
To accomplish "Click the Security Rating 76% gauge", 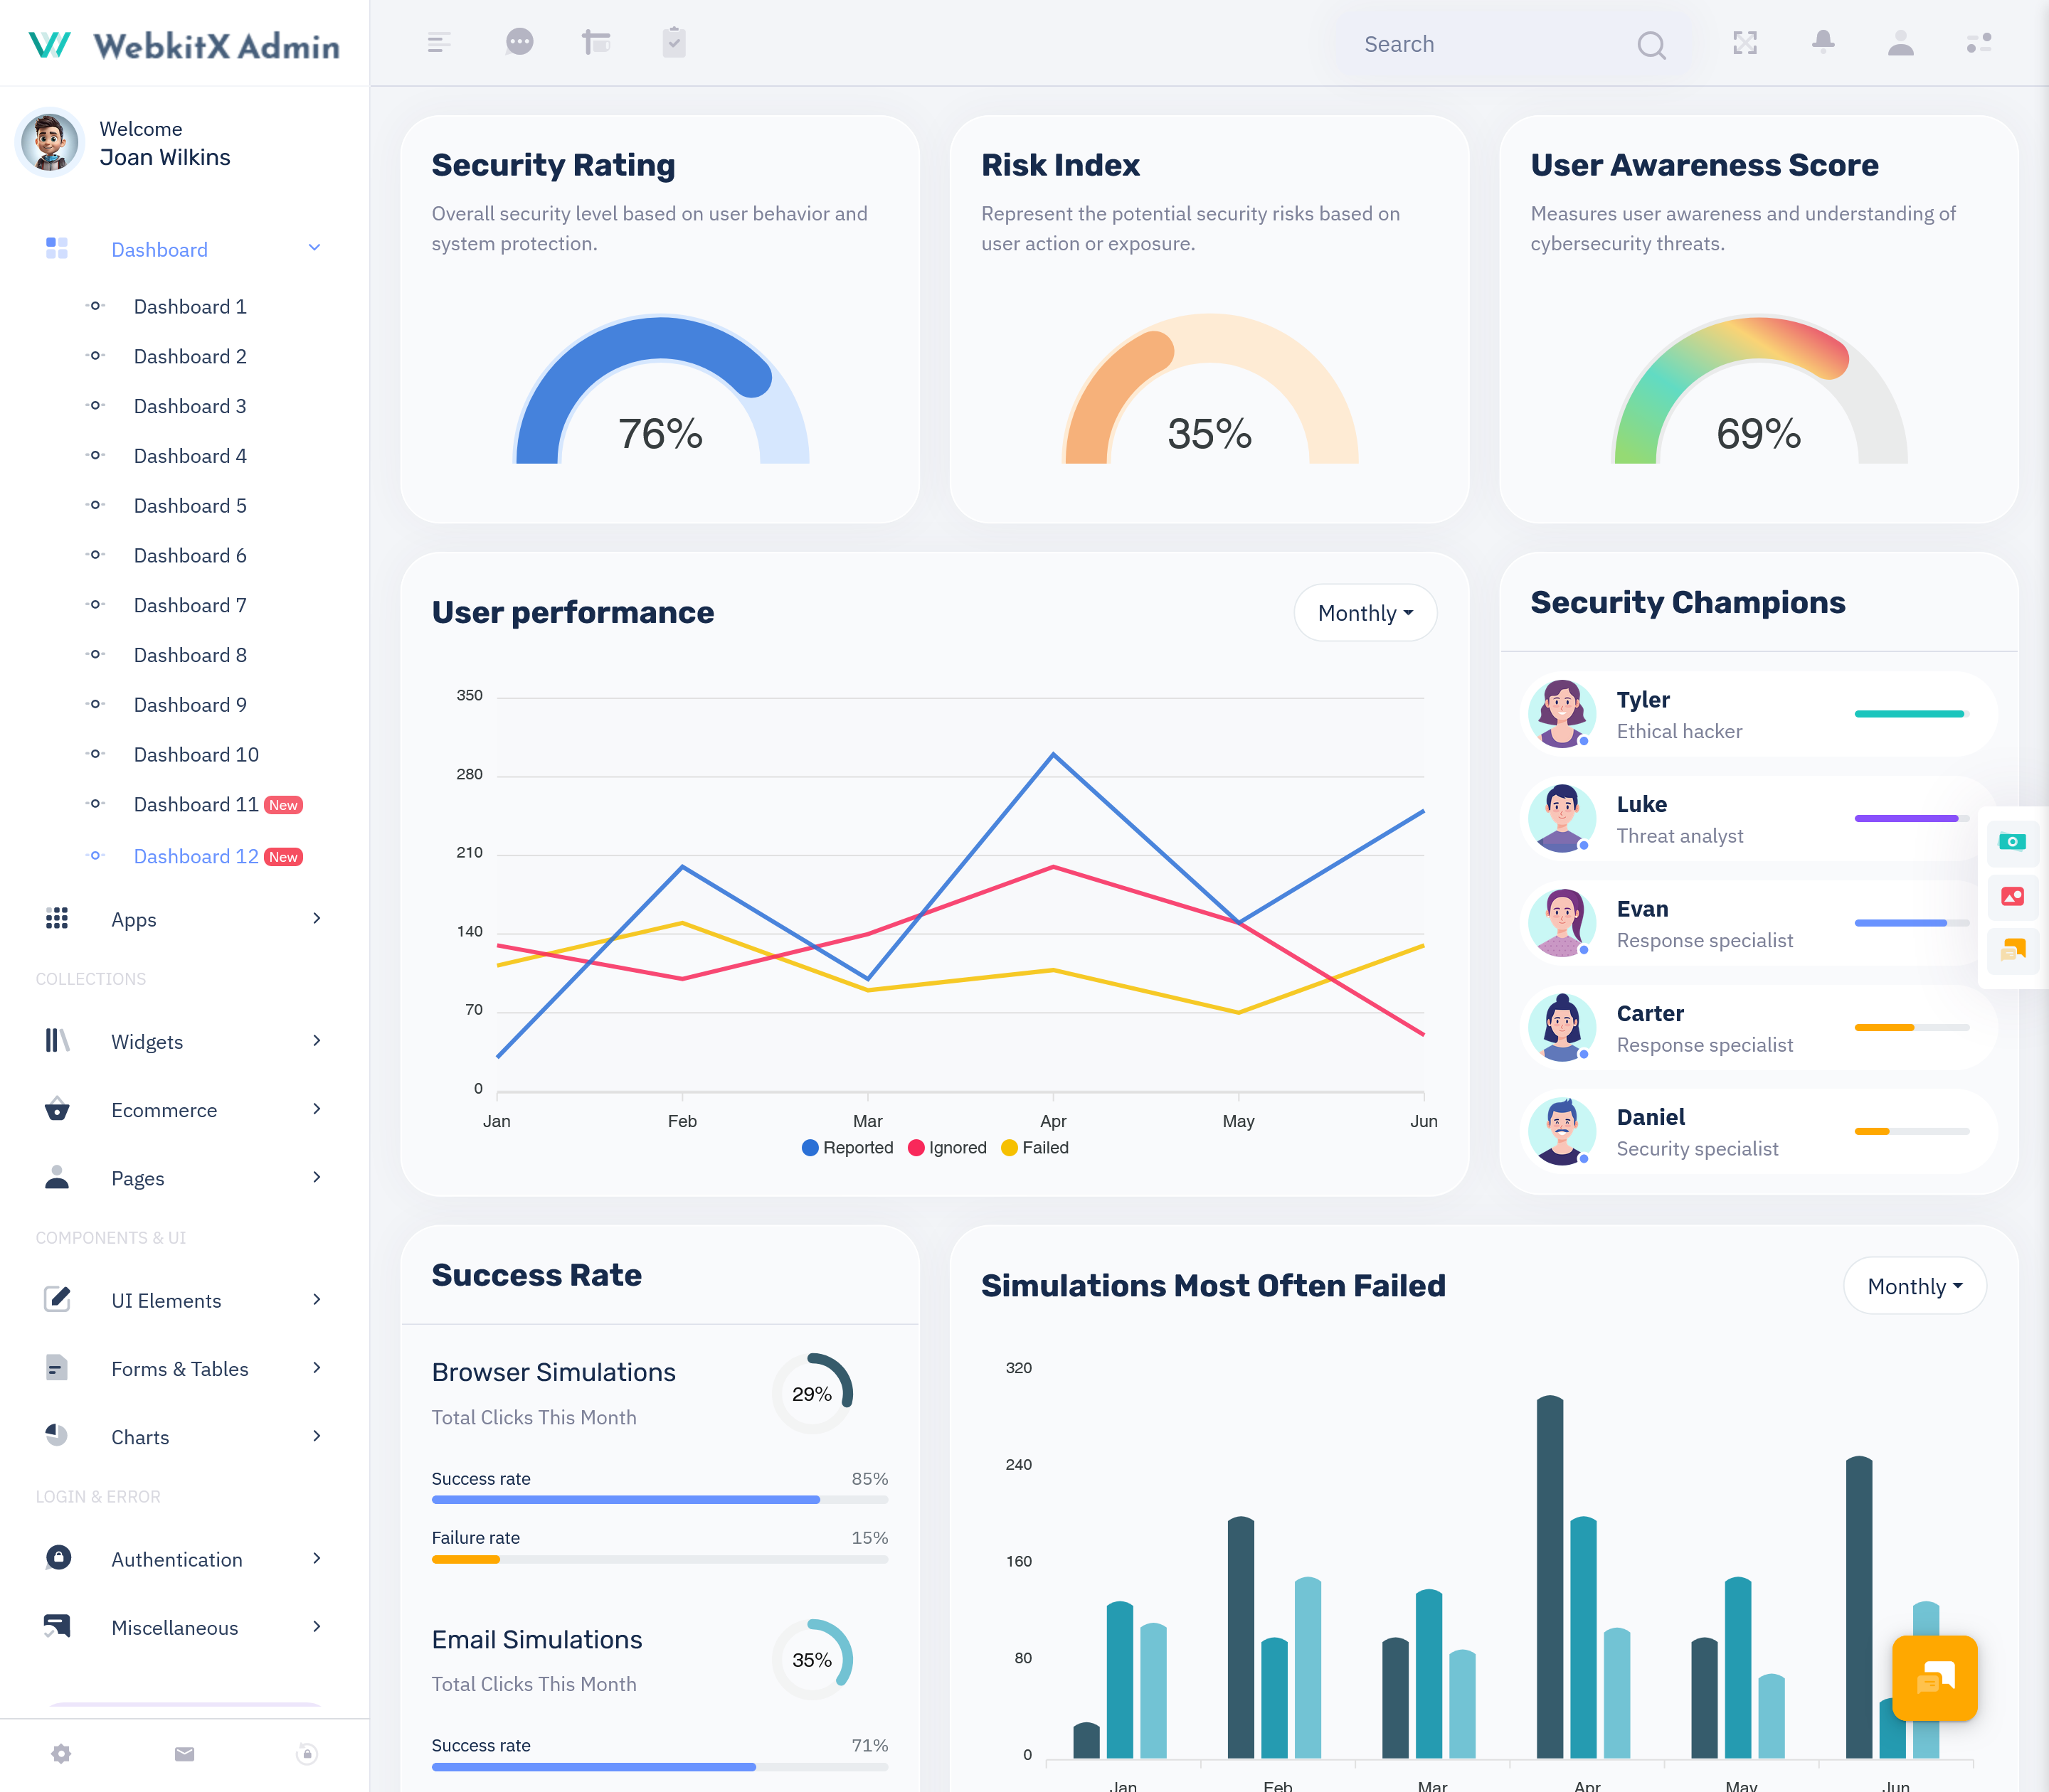I will coord(660,390).
